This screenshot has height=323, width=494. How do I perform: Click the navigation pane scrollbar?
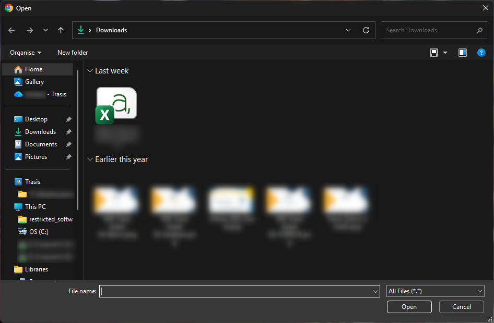pos(78,140)
